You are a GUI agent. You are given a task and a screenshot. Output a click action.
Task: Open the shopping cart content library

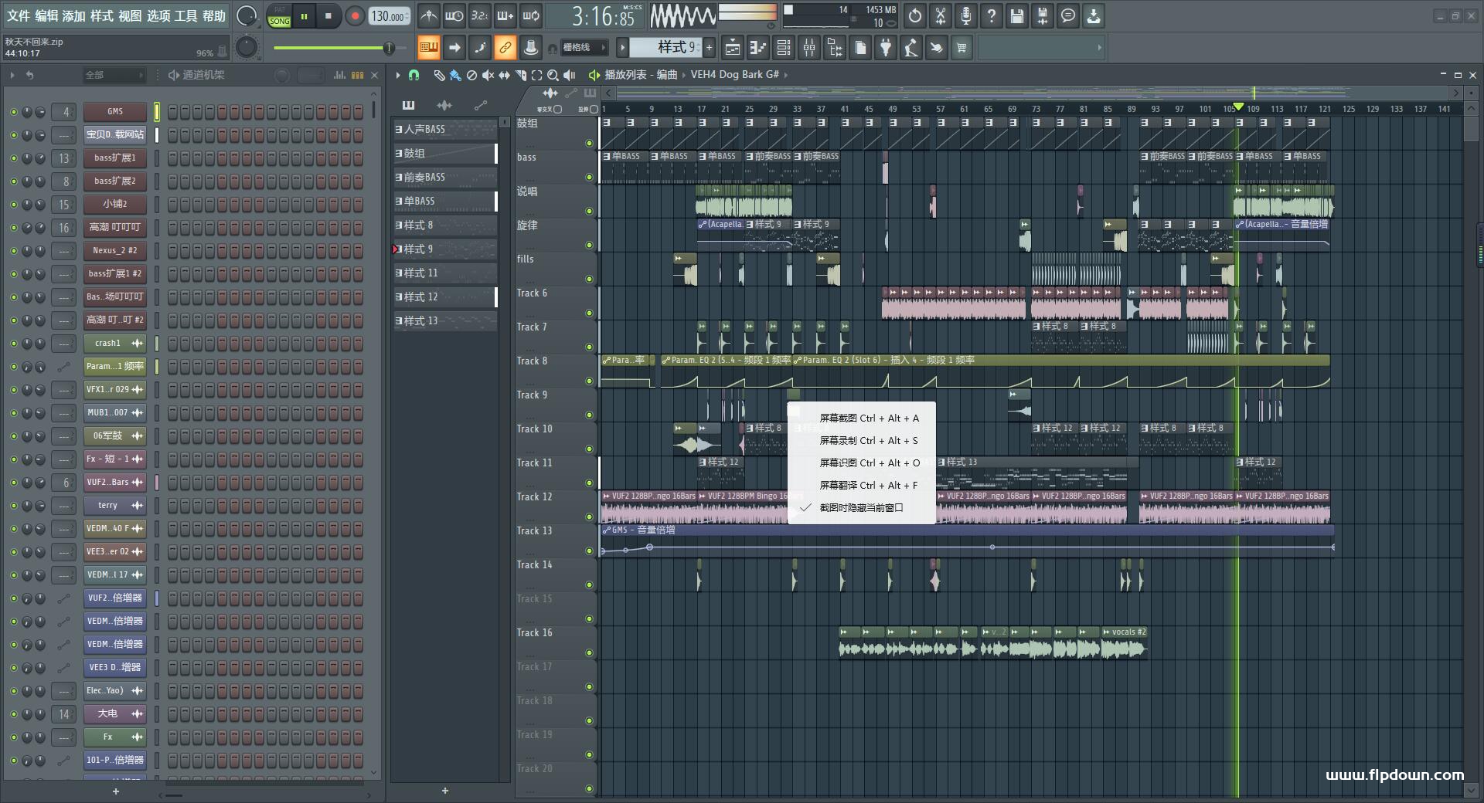[x=962, y=48]
